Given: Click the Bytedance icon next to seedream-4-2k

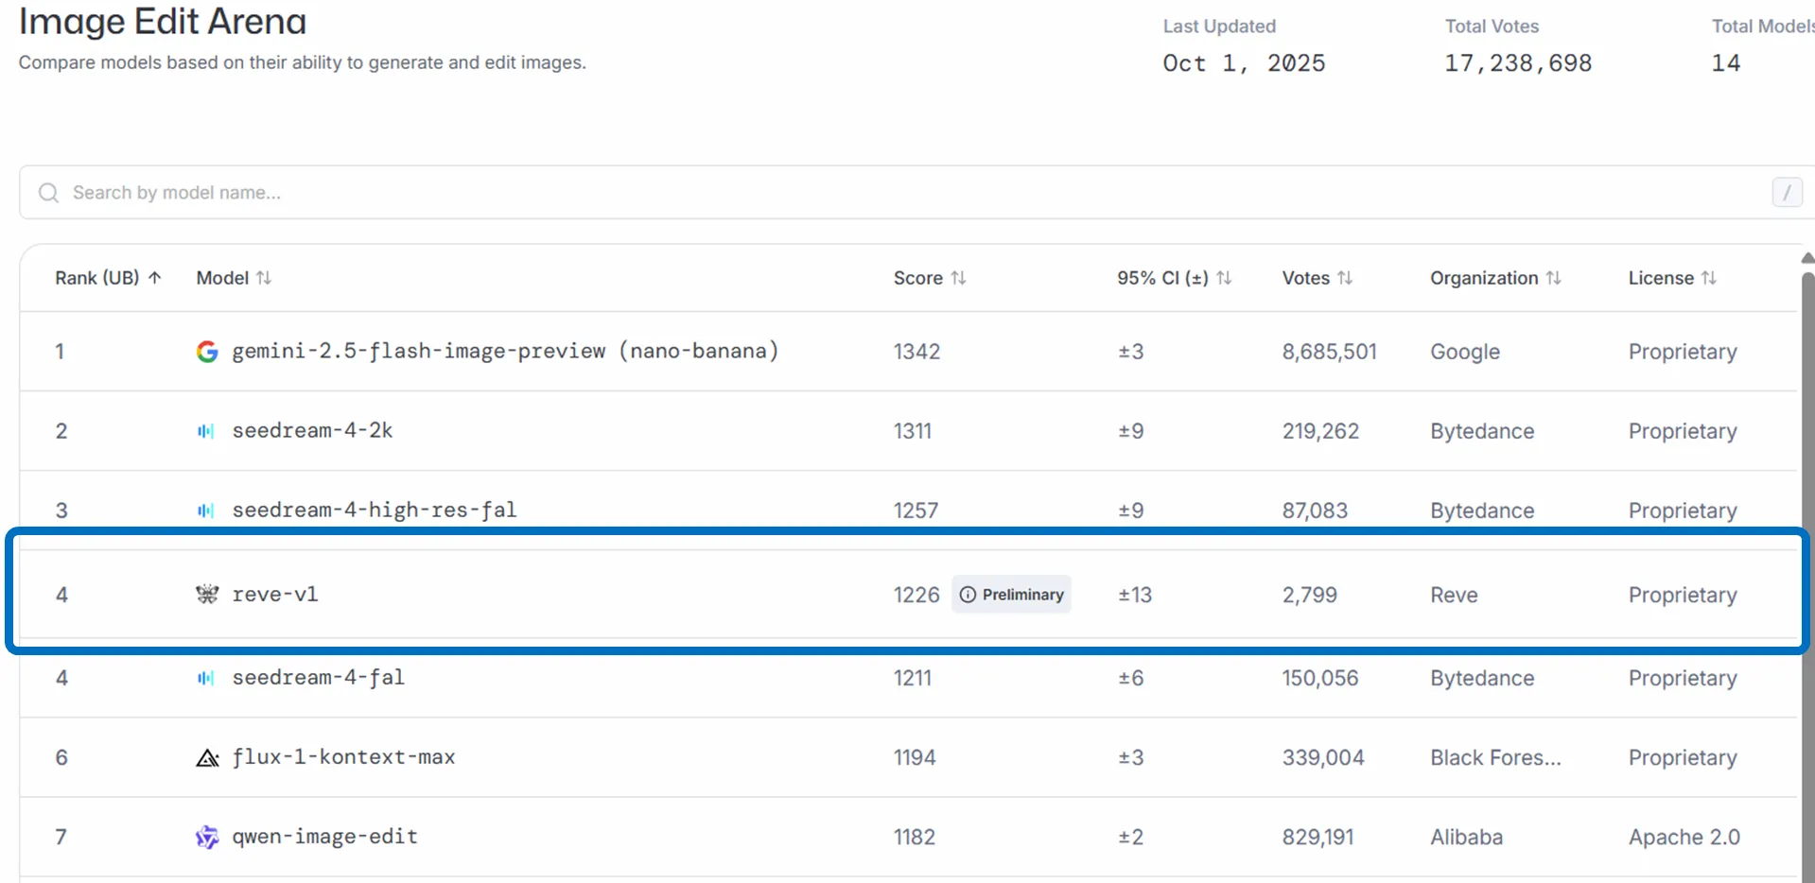Looking at the screenshot, I should tap(205, 431).
